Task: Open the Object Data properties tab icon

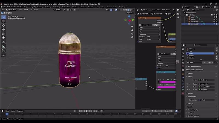Action: pyautogui.click(x=183, y=90)
